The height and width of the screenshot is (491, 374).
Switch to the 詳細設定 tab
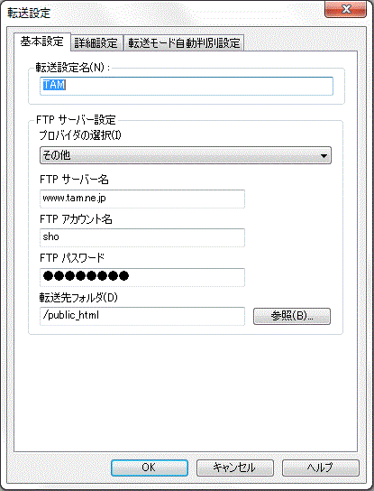pyautogui.click(x=96, y=43)
